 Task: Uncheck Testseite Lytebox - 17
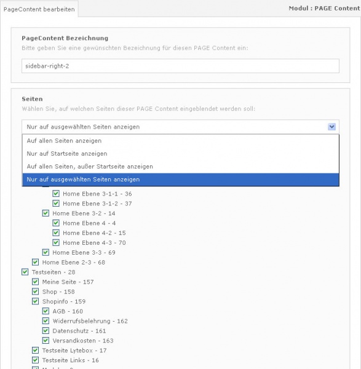[35, 351]
